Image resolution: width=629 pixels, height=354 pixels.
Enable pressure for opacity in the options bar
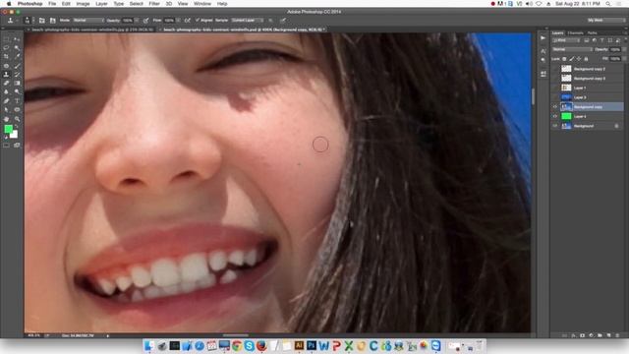point(146,20)
